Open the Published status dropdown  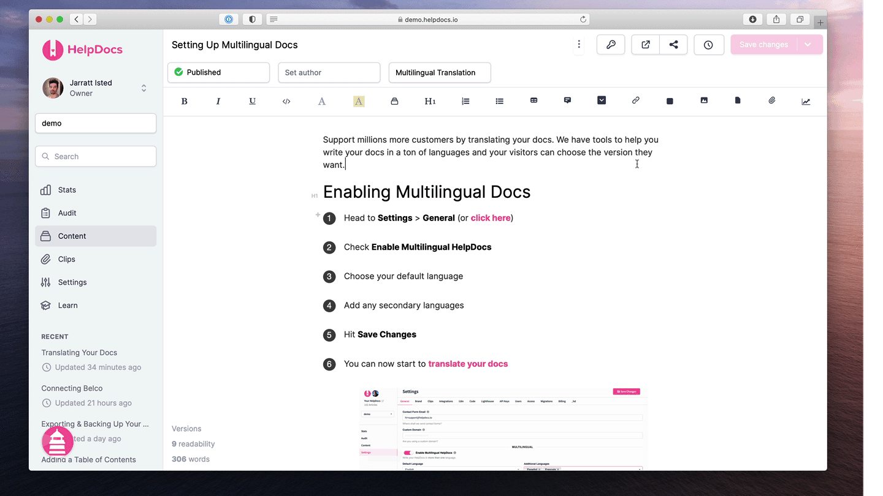218,72
